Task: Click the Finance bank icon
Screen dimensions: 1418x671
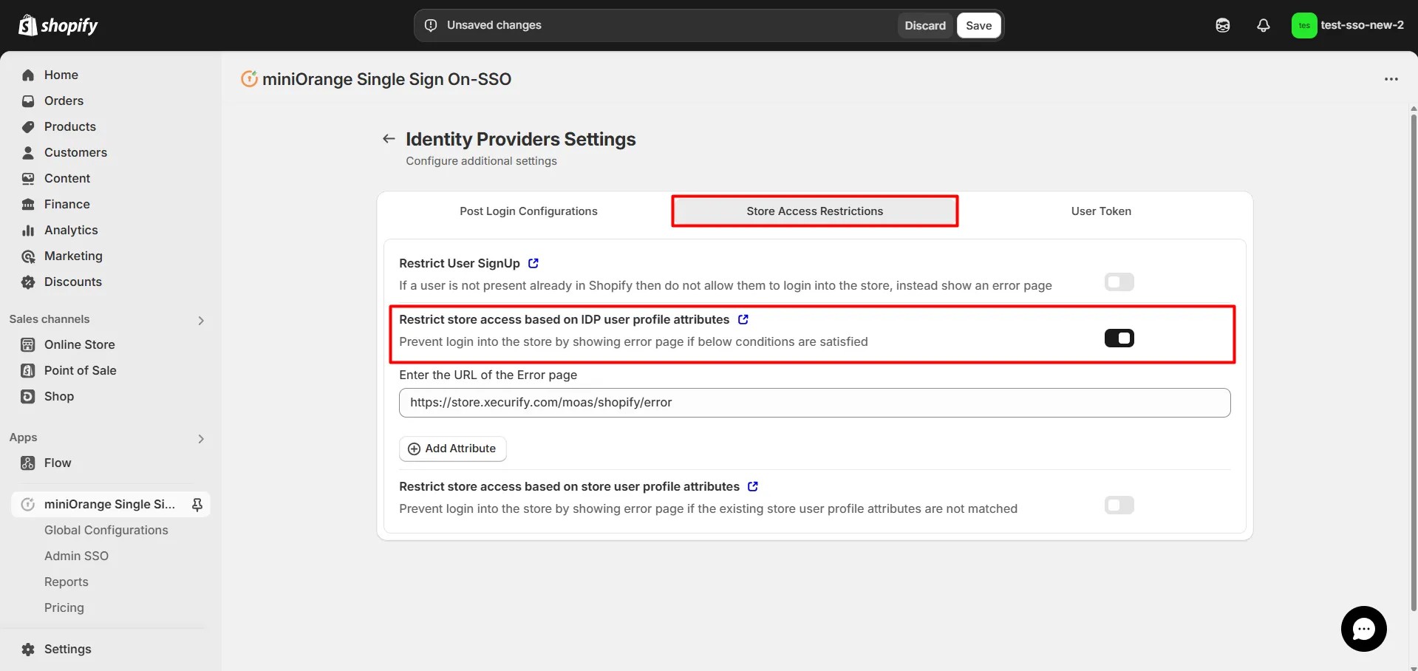Action: tap(28, 205)
